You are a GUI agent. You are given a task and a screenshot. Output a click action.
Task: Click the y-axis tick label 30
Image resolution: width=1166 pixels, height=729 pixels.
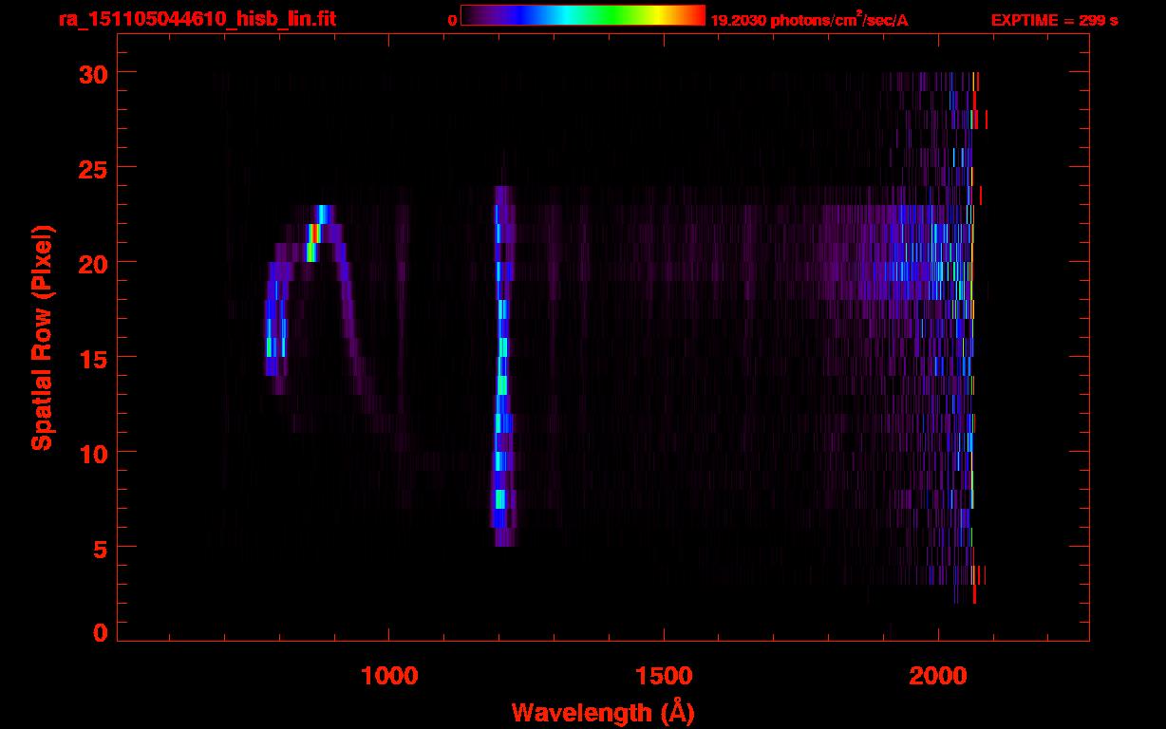click(91, 73)
